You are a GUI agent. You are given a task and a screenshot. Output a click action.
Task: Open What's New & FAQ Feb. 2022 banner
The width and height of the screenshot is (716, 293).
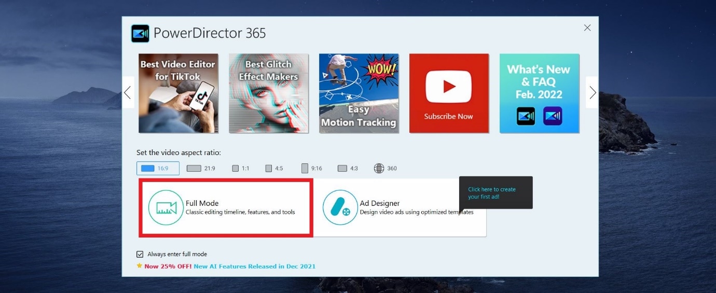pyautogui.click(x=539, y=93)
